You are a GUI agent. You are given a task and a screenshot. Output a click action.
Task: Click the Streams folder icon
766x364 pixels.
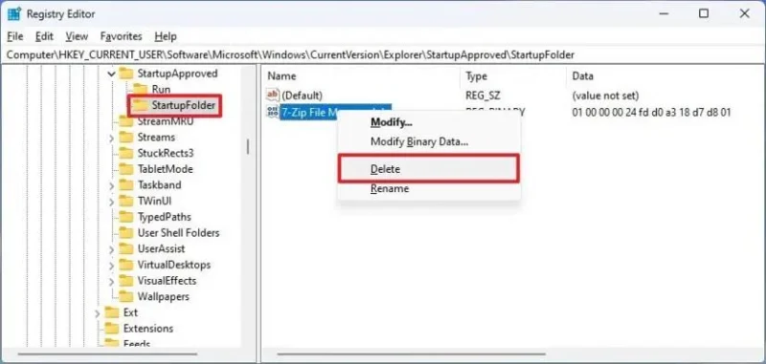126,138
